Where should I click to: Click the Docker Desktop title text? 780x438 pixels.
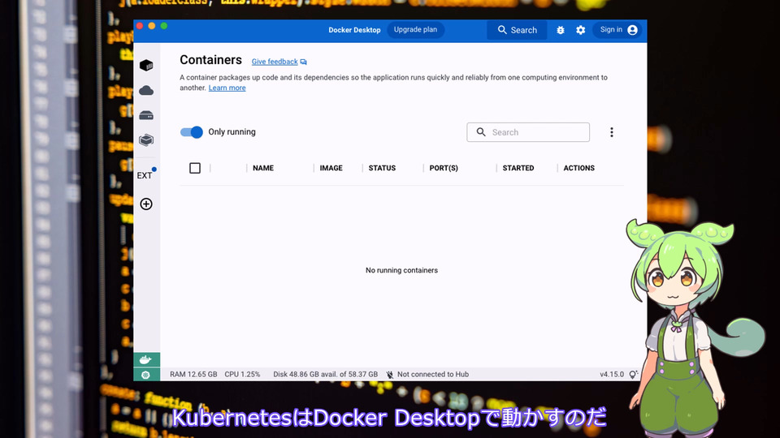click(x=354, y=30)
